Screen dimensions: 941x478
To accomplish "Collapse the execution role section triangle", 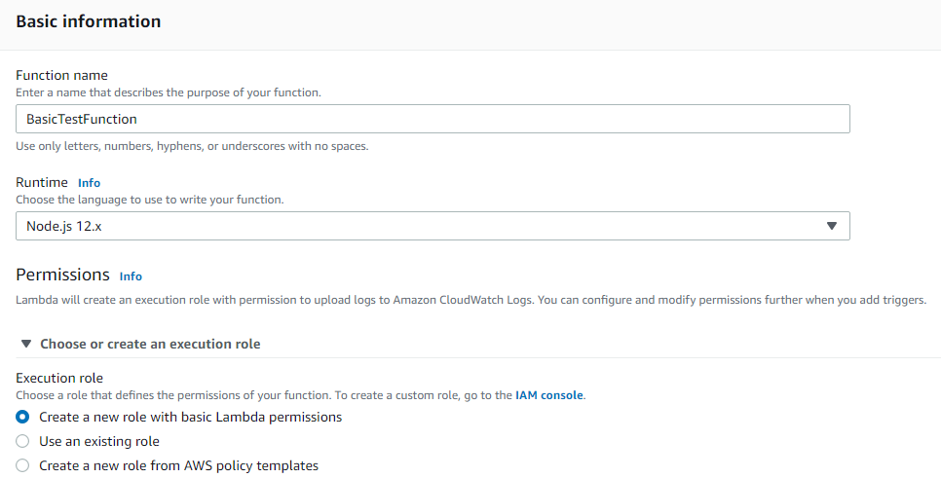I will click(25, 344).
